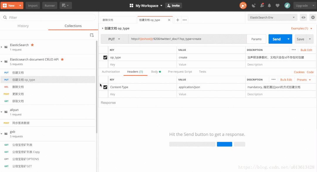Click the Params button
Screen dimensions: 317x172
pyautogui.click(x=256, y=39)
